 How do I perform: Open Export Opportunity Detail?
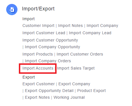[x=49, y=91]
